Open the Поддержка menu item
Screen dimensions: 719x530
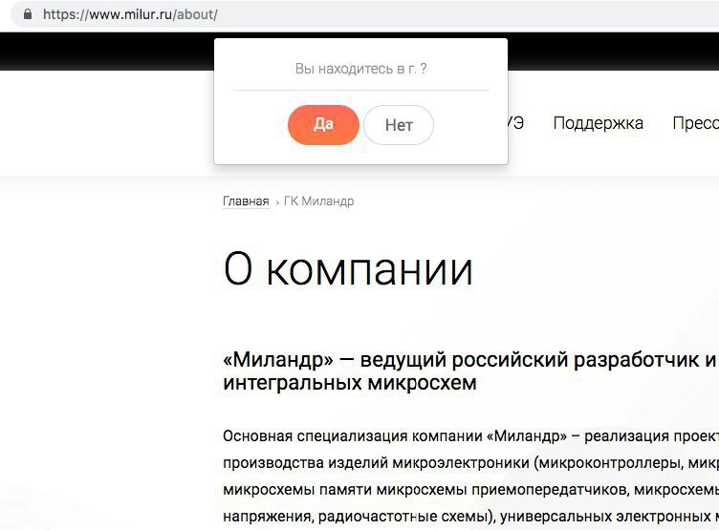(x=598, y=123)
